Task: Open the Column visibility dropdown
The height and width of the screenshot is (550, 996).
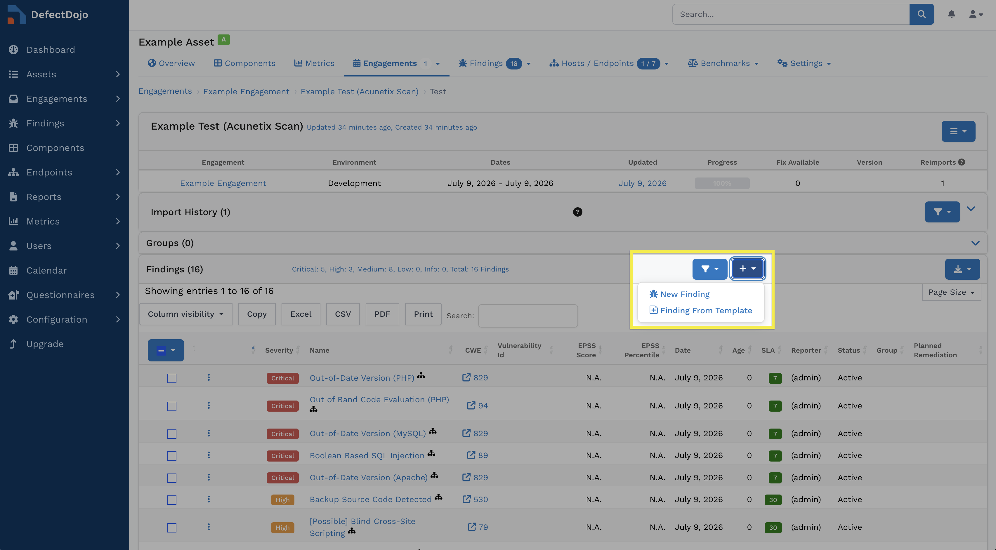Action: [x=185, y=314]
